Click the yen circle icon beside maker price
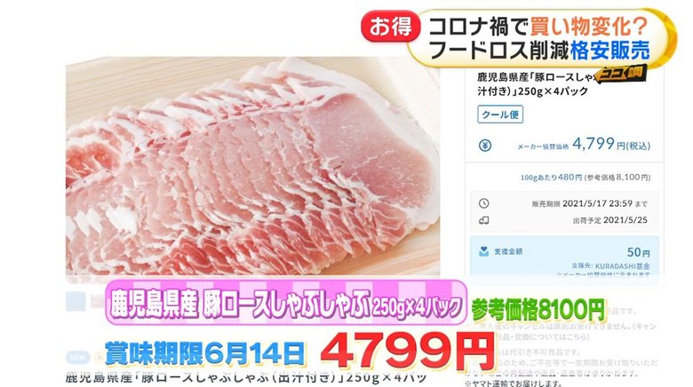This screenshot has height=387, width=693. 485,146
